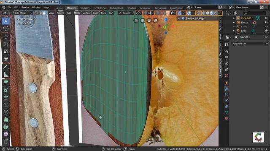Image resolution: width=270 pixels, height=151 pixels.
Task: Open the shading options dropdown arrow
Action: 220,13
